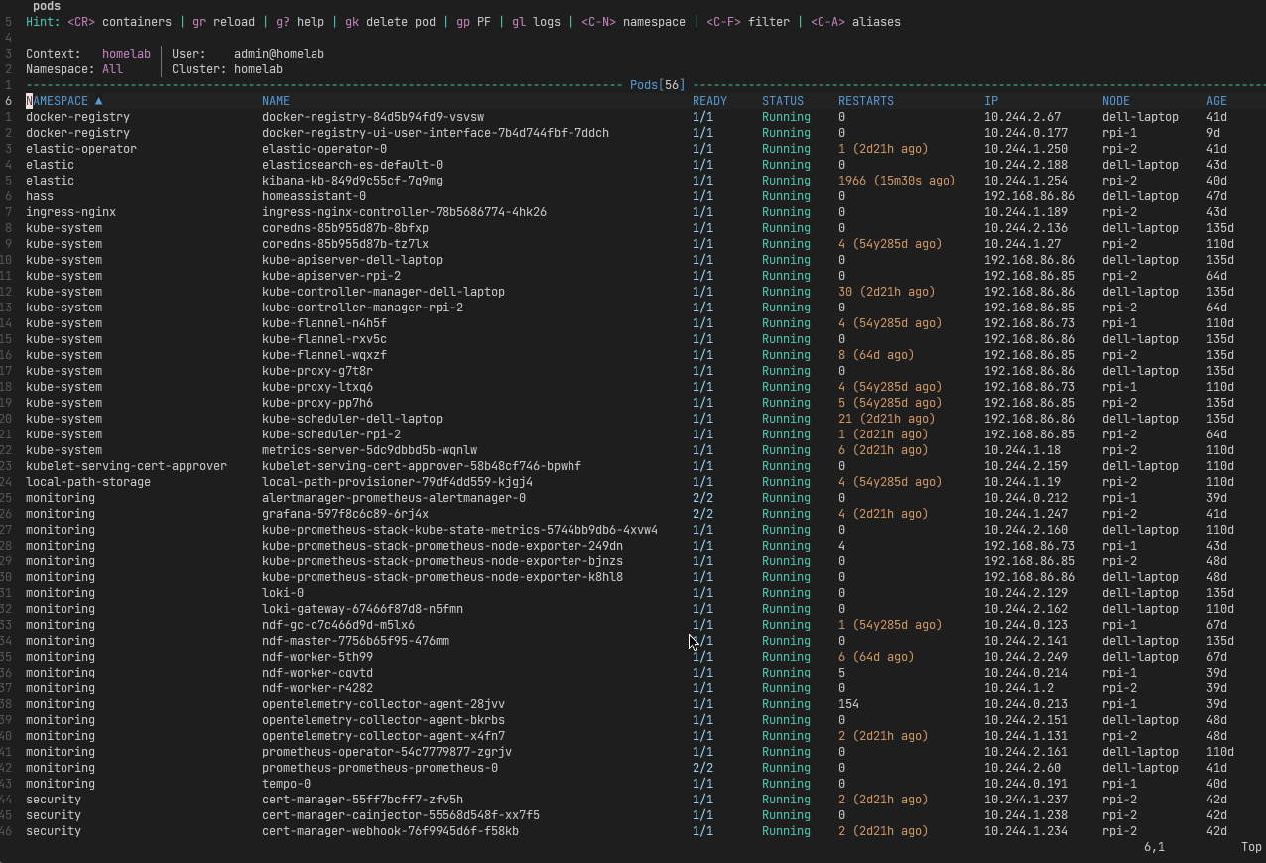Viewport: 1266px width, 863px height.
Task: Select the elastic-operator-0 pod
Action: [324, 149]
